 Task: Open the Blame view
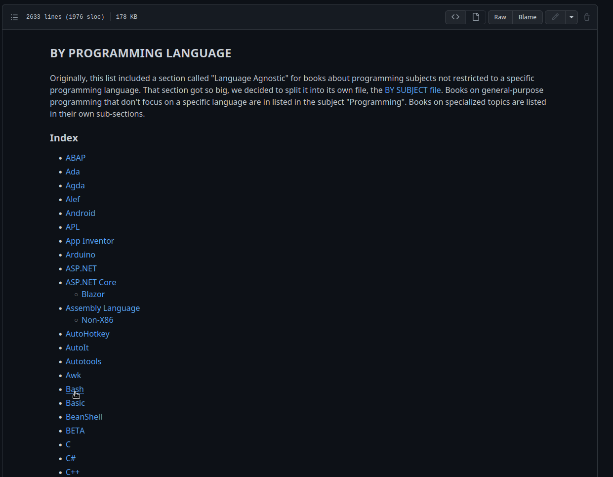pos(528,17)
